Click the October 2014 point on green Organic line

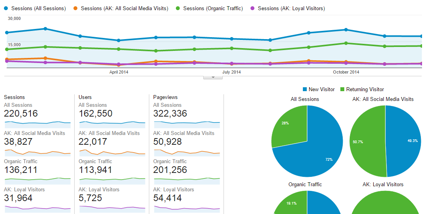[346, 43]
